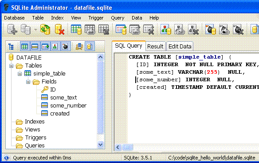Click the open database icon with two cylinders

tap(26, 29)
